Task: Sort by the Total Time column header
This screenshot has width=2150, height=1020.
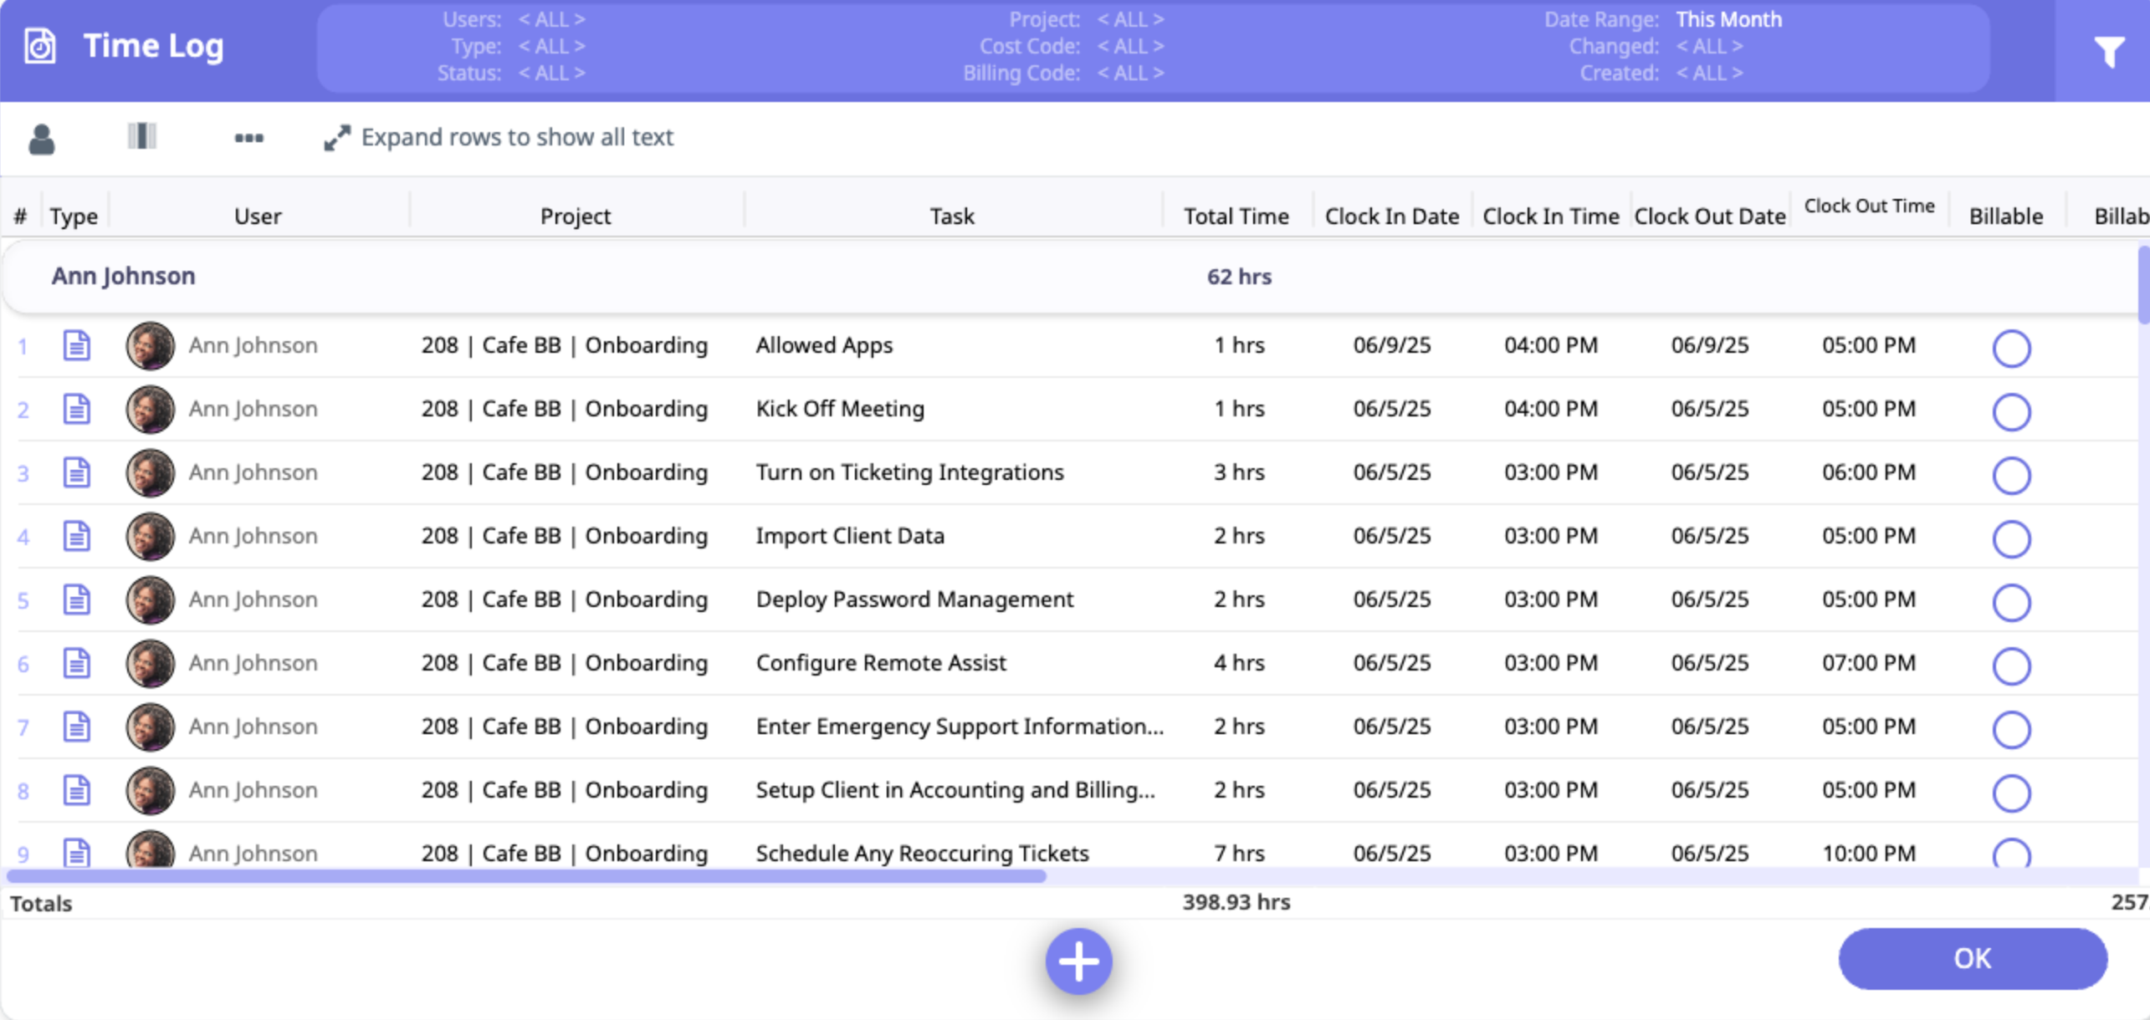Action: tap(1236, 217)
